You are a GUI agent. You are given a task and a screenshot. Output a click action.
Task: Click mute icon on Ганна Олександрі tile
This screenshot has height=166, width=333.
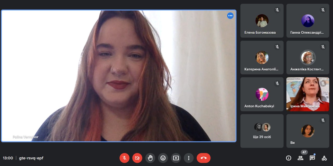(x=323, y=10)
